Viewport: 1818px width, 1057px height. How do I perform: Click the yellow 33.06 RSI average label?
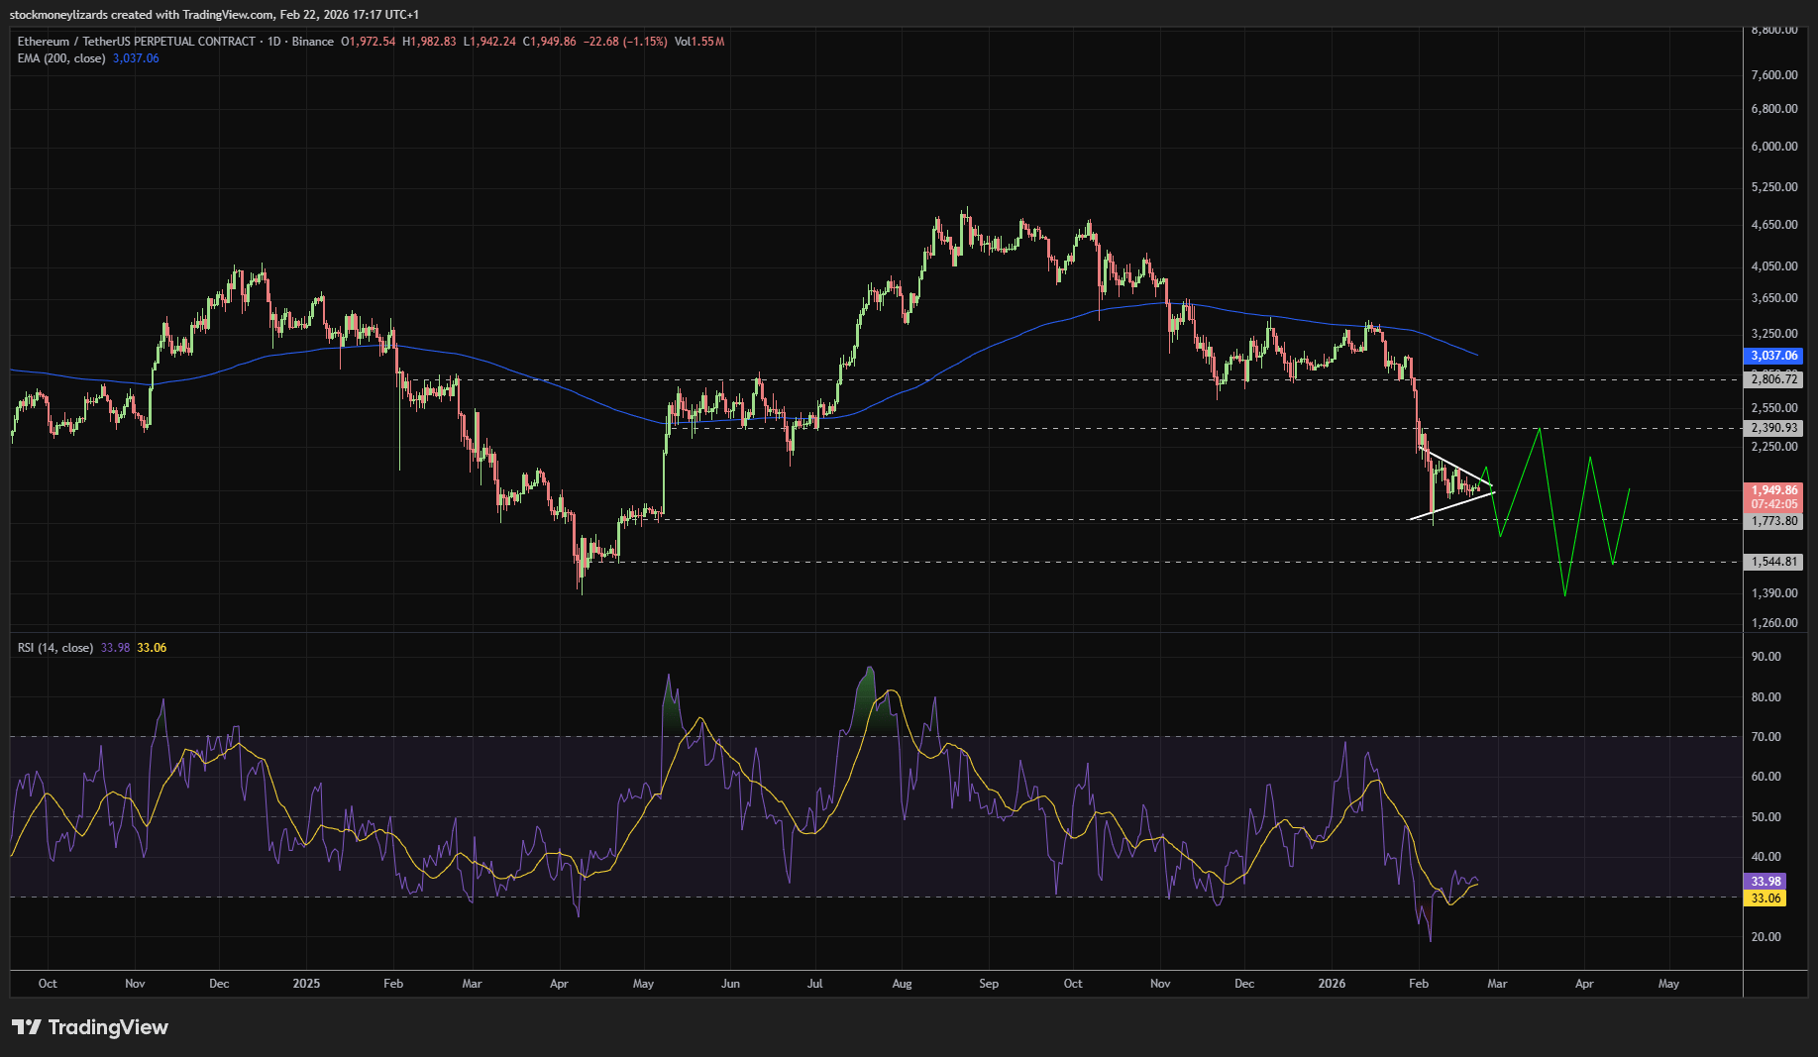[x=1765, y=898]
